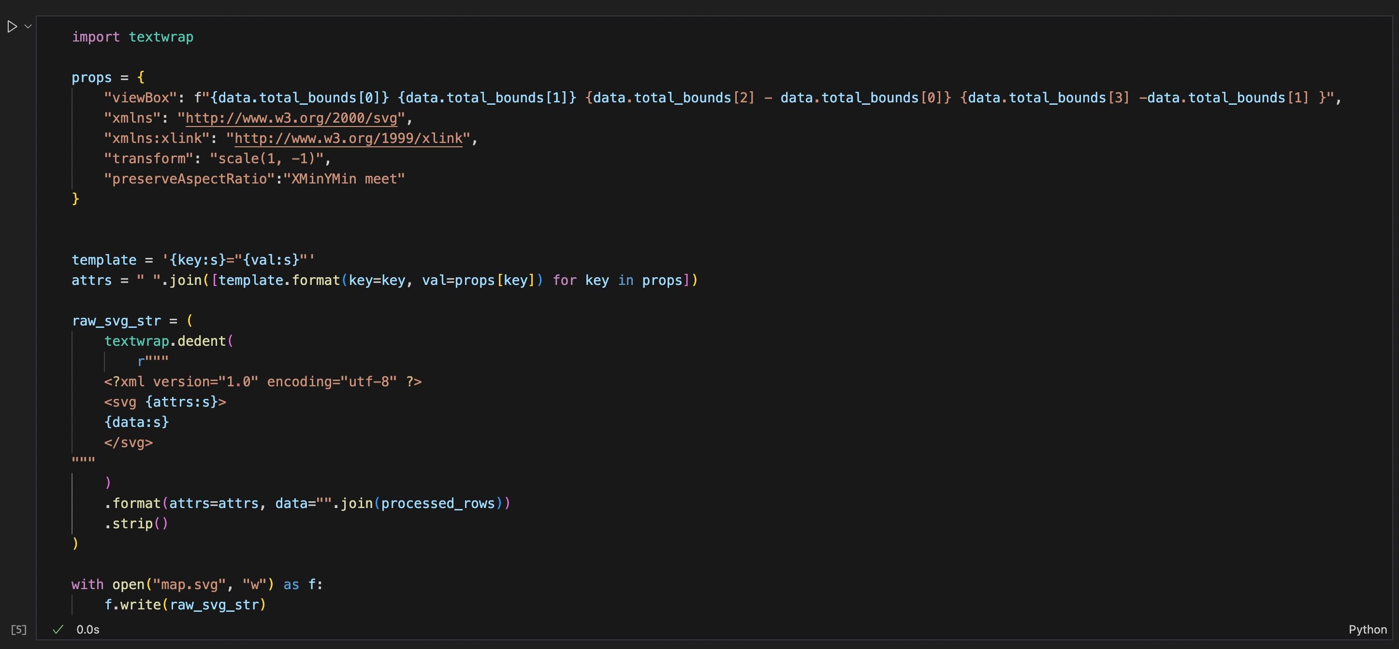The width and height of the screenshot is (1399, 649).
Task: Click the "preserveAspectRatio" key string
Action: click(x=189, y=179)
